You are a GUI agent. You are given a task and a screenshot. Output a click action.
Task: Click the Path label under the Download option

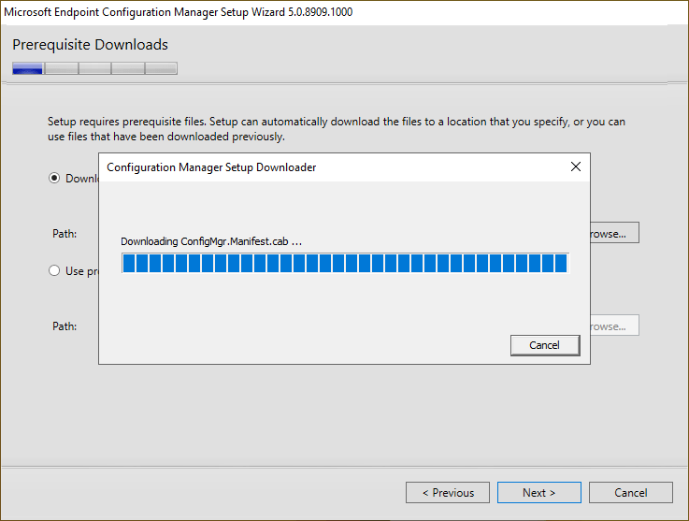tap(65, 234)
